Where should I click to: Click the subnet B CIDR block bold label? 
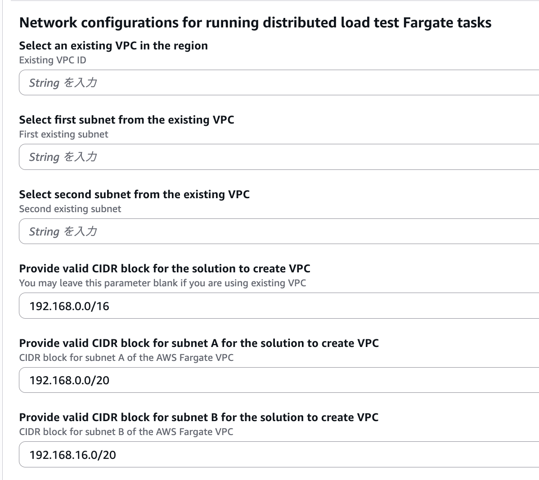(198, 418)
